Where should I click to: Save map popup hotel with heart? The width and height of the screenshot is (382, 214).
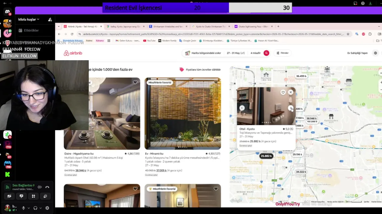click(x=283, y=92)
